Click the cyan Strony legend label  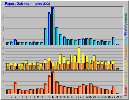coord(126,41)
